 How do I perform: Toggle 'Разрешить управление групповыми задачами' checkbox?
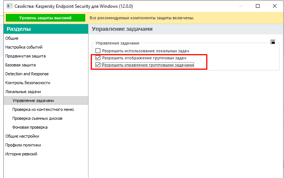click(x=98, y=65)
